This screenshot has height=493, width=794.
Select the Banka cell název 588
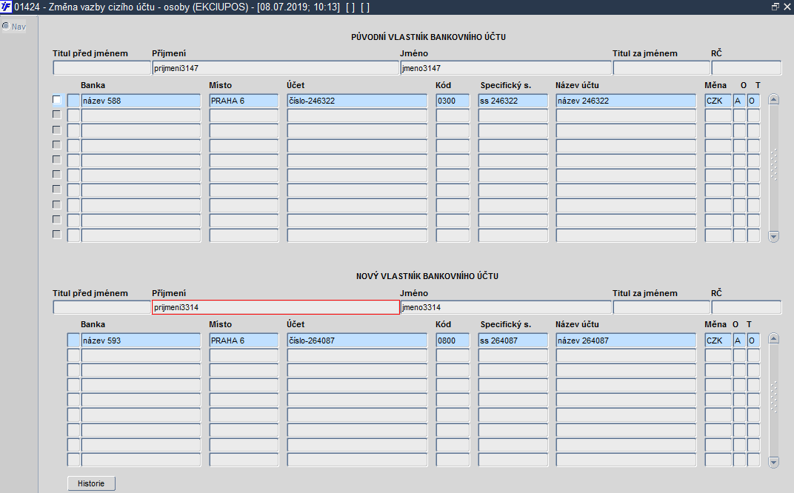click(x=141, y=101)
